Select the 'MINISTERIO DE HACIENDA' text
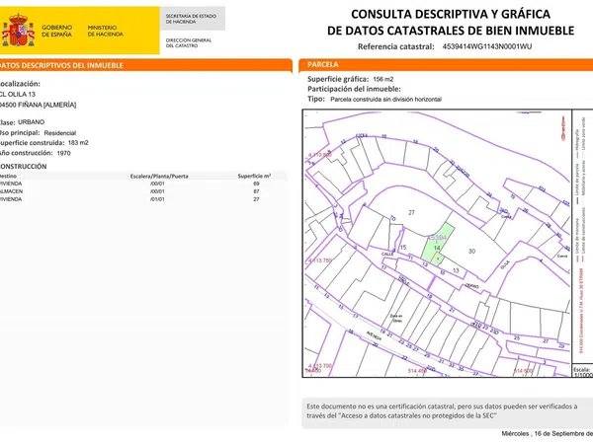 point(105,31)
